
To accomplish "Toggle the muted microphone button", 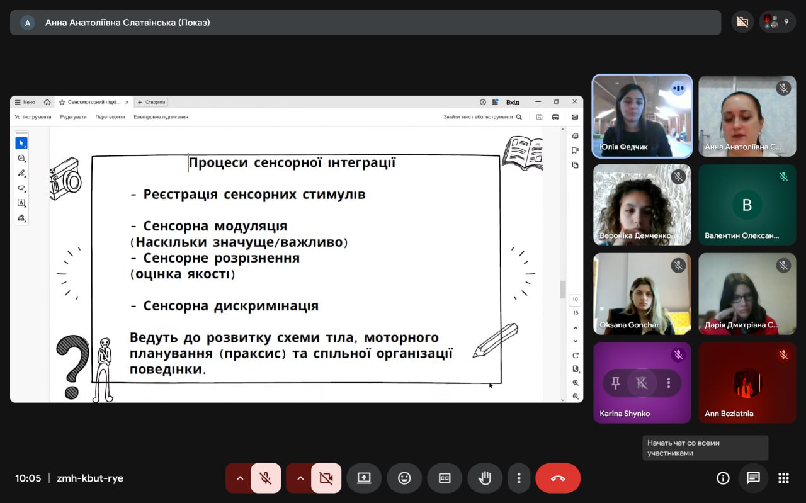I will [266, 478].
